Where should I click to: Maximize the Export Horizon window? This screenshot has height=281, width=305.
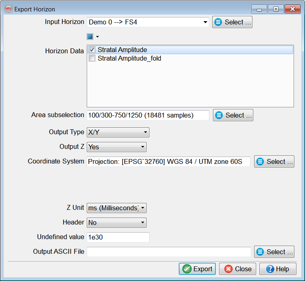276,9
